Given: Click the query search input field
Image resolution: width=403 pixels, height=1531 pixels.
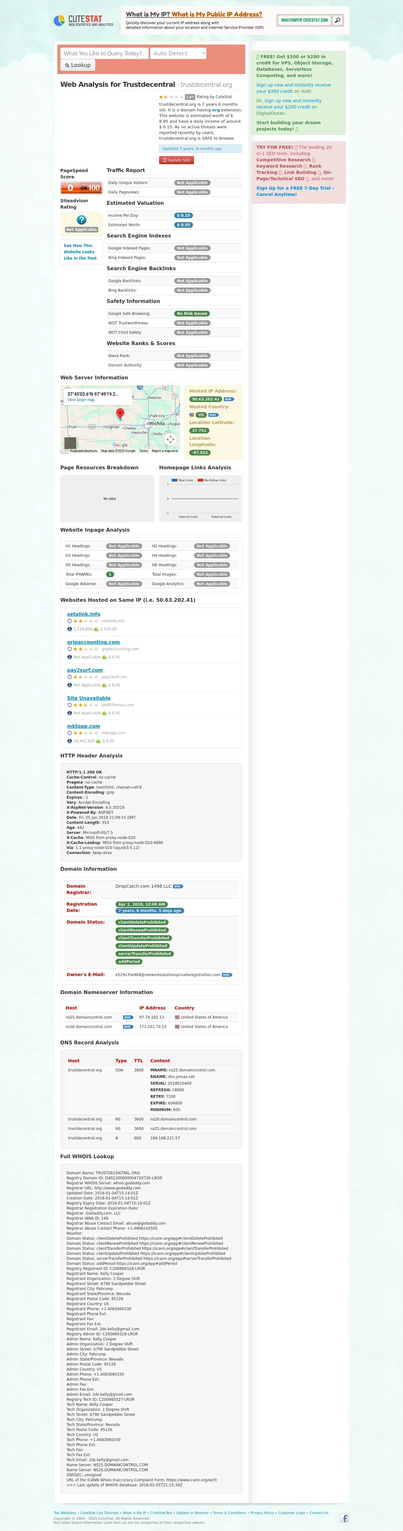Looking at the screenshot, I should (104, 53).
